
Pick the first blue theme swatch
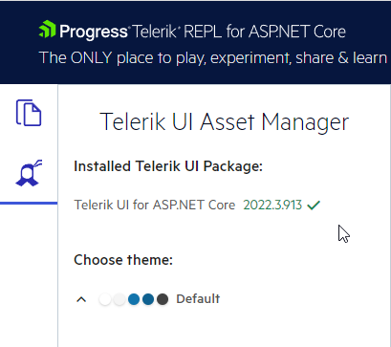(134, 299)
